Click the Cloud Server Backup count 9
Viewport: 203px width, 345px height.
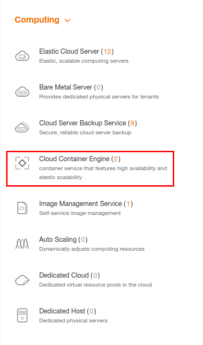point(132,123)
